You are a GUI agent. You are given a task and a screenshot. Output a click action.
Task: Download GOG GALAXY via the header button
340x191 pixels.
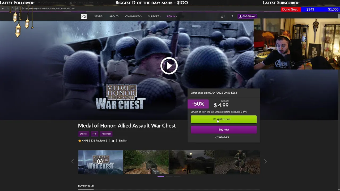click(247, 16)
